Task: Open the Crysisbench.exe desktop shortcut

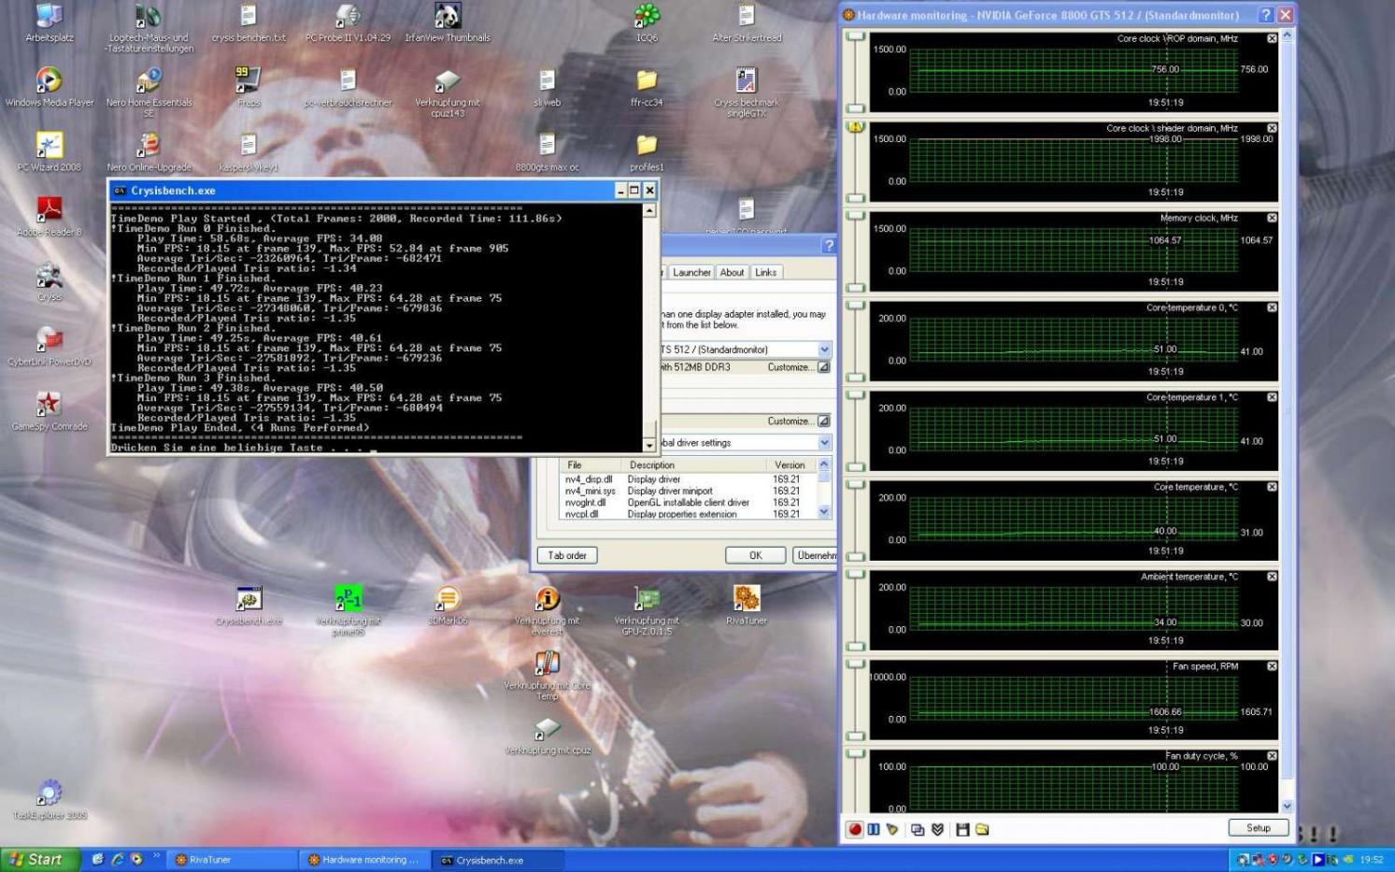Action: [x=249, y=606]
